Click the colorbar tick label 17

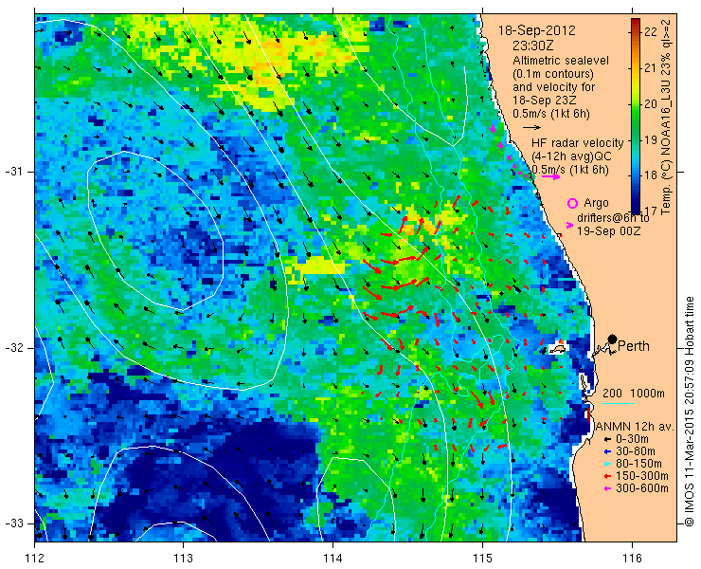[651, 210]
